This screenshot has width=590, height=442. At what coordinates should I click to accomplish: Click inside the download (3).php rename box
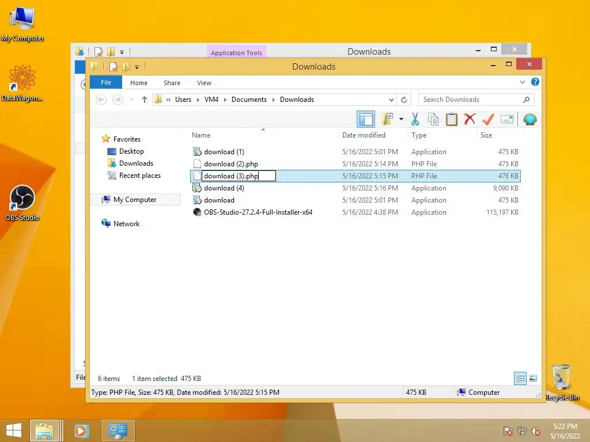coord(239,176)
